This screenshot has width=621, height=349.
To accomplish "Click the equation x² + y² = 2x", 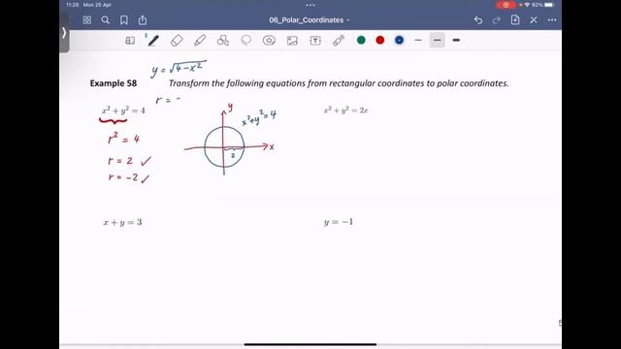I will click(x=345, y=111).
